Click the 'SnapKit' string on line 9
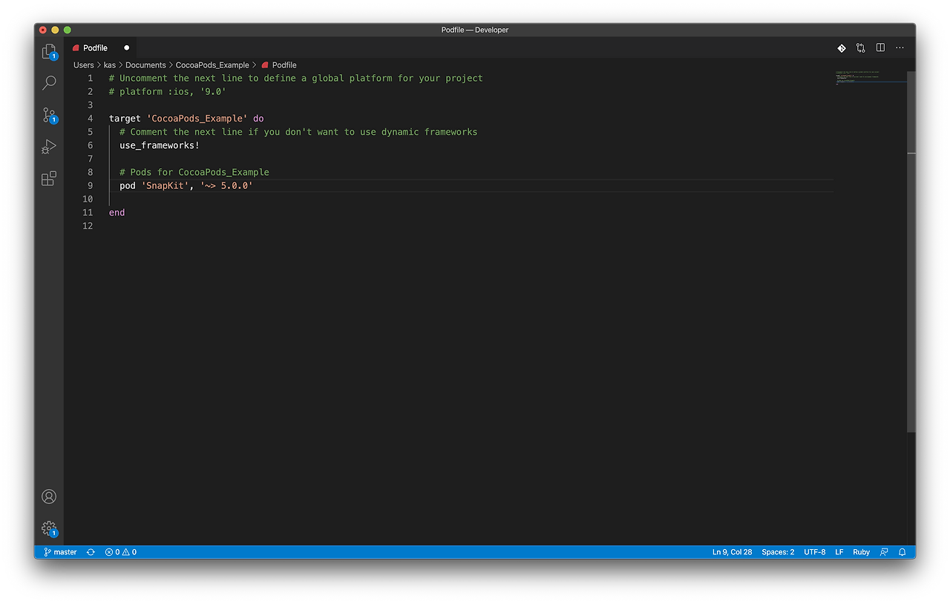Screen dimensions: 950x604 coord(165,185)
